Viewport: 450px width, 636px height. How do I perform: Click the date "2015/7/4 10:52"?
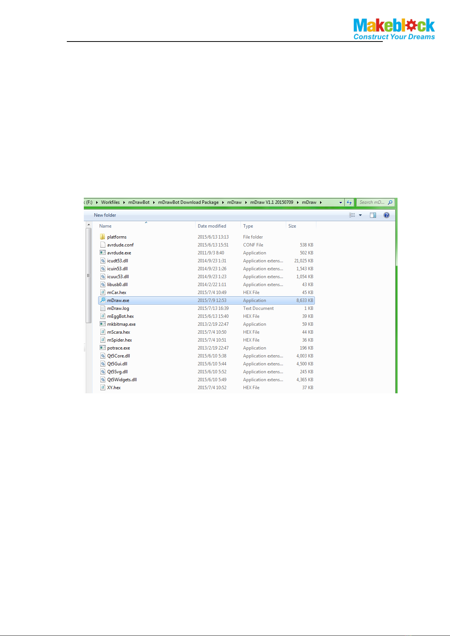(212, 388)
